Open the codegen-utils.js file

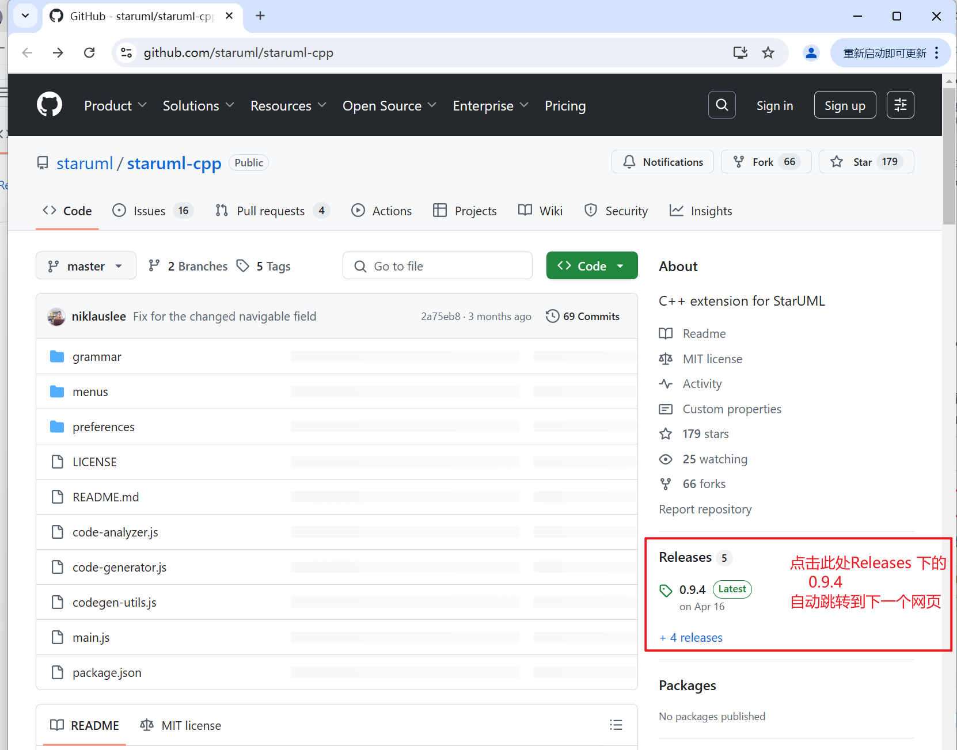tap(115, 602)
